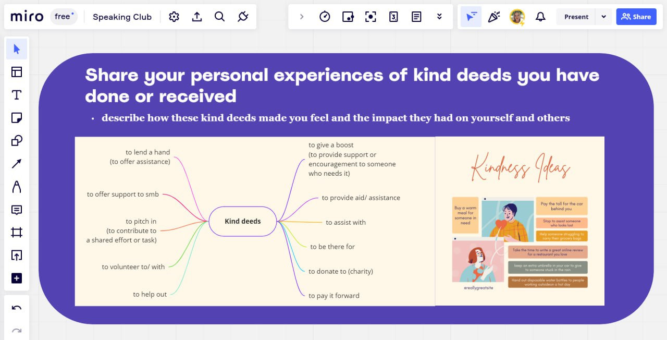Select the 'Kind deeds' central node
The image size is (667, 340).
pos(243,221)
